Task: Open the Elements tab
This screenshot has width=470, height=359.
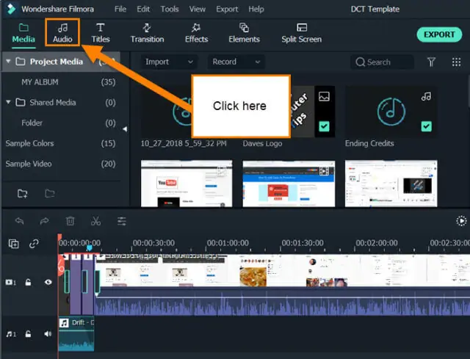Action: coord(244,33)
